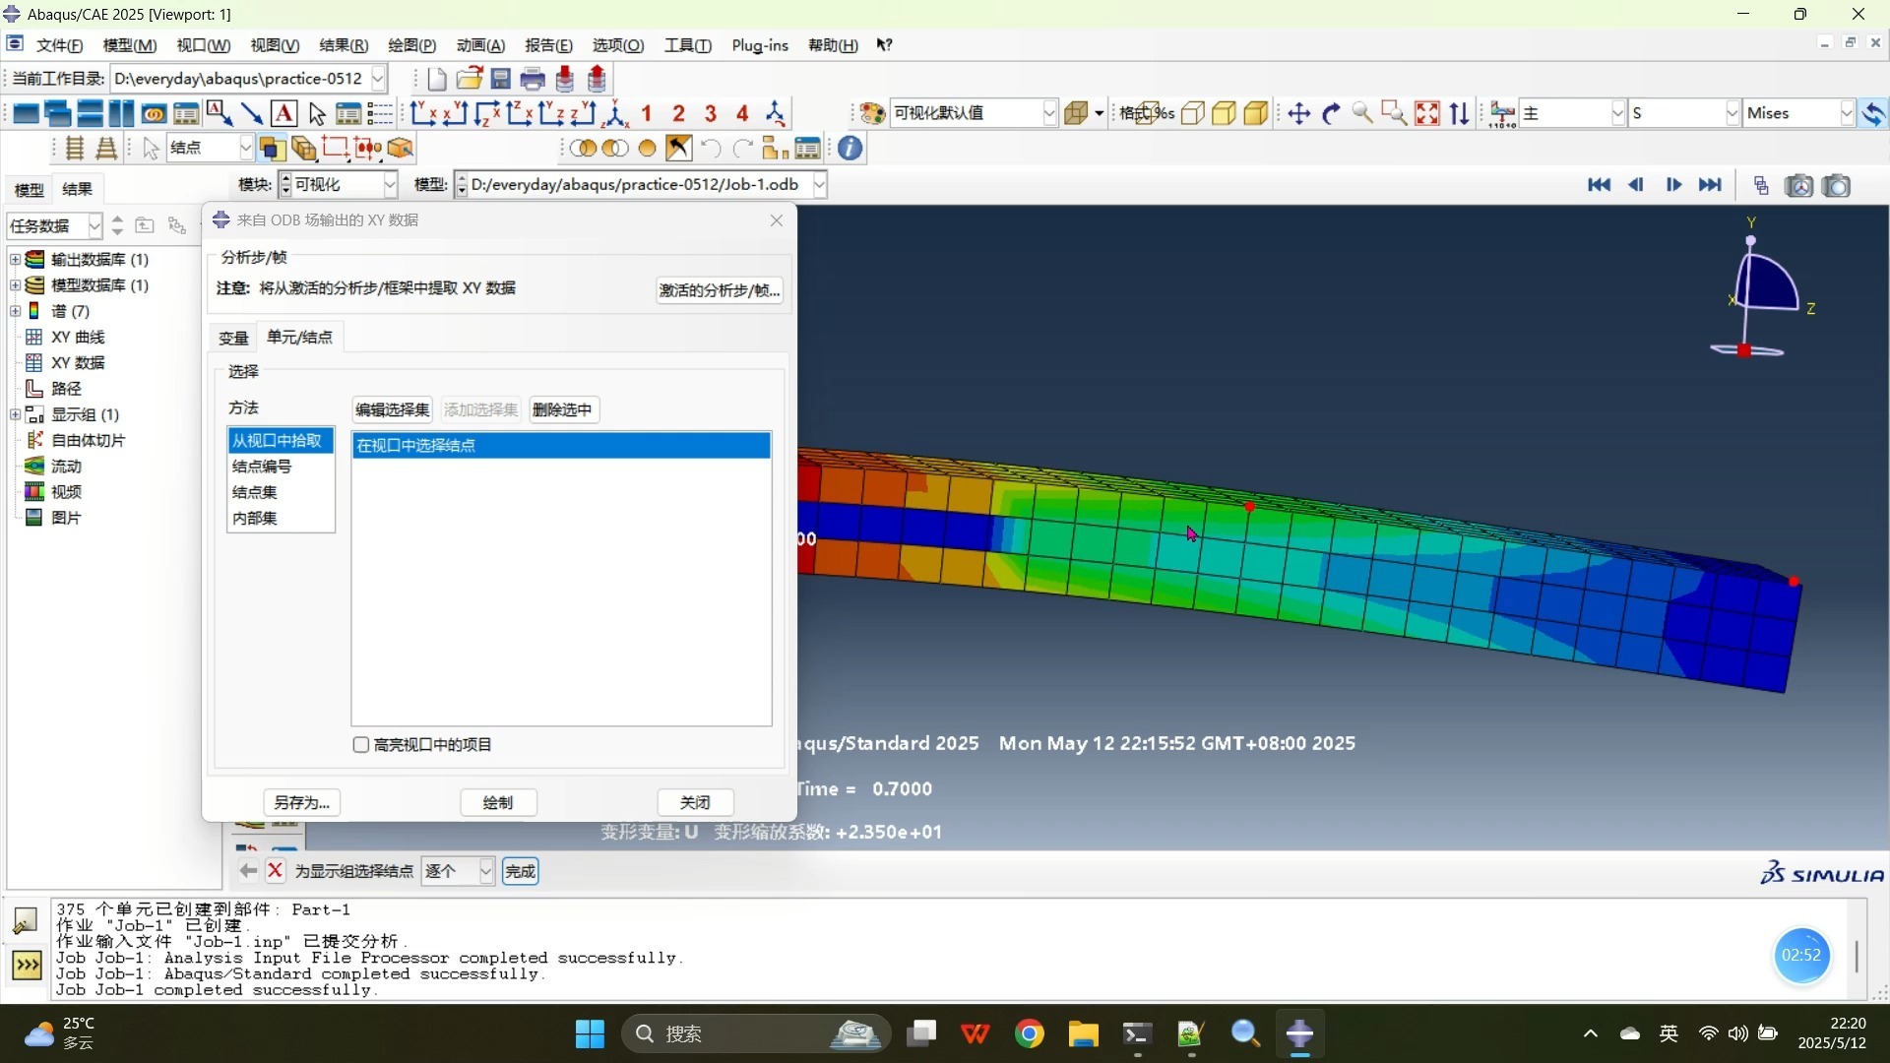Click the 另存为... button
This screenshot has height=1063, width=1890.
[x=302, y=803]
